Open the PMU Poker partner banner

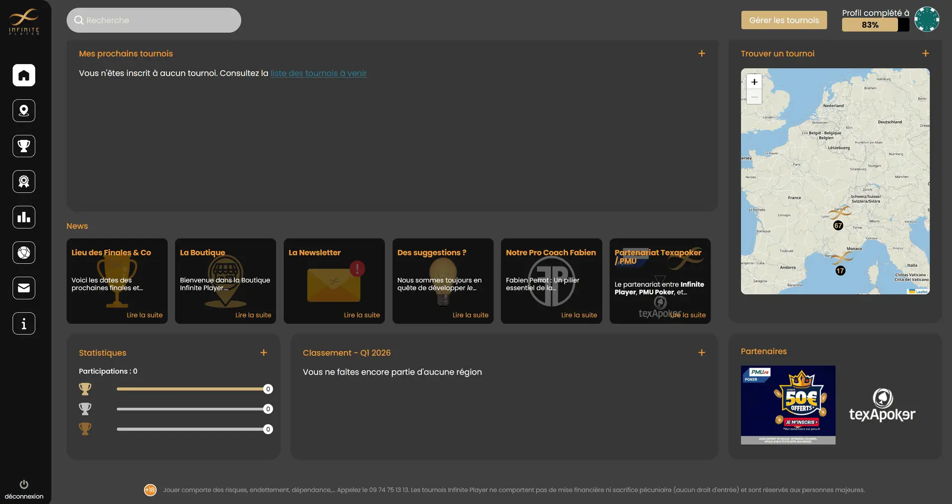click(x=787, y=405)
